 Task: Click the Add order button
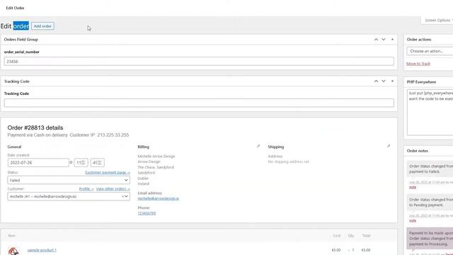pyautogui.click(x=42, y=26)
